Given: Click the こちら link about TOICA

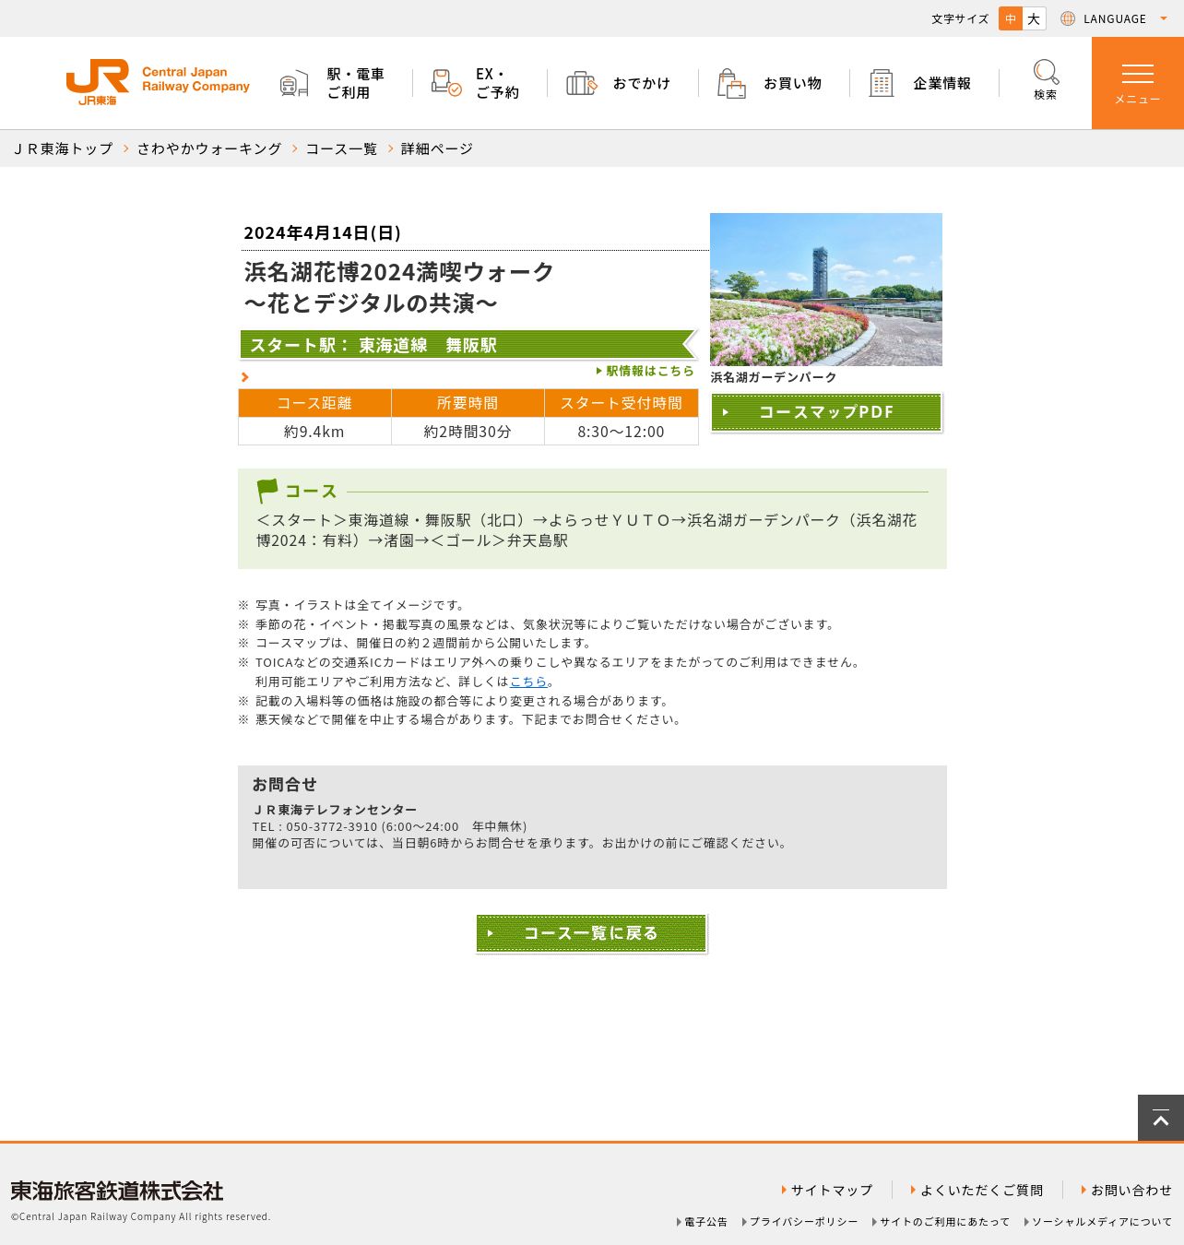Looking at the screenshot, I should pos(528,682).
